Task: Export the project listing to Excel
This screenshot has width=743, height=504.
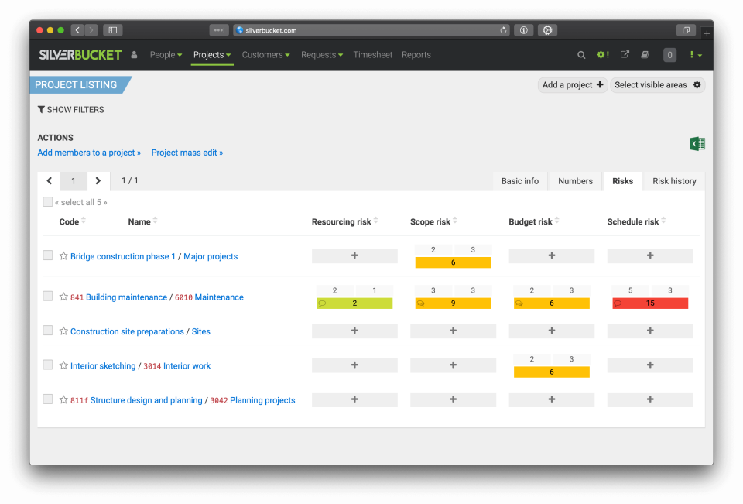Action: point(696,143)
